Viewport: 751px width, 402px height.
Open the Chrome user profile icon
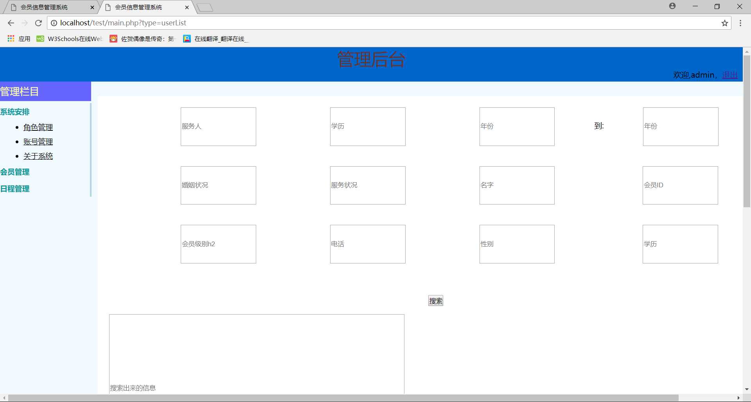click(672, 6)
